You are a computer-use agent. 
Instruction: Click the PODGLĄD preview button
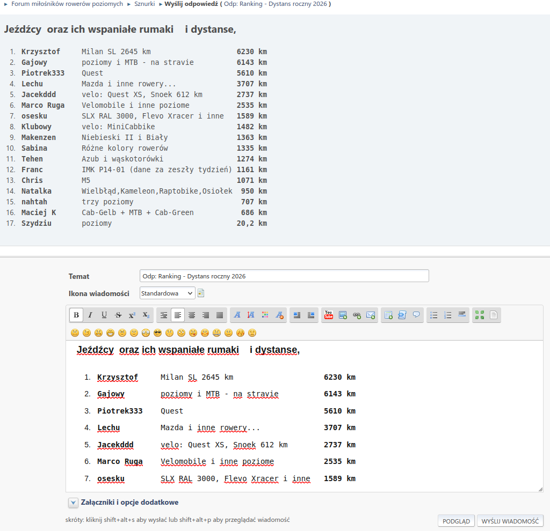(x=456, y=521)
